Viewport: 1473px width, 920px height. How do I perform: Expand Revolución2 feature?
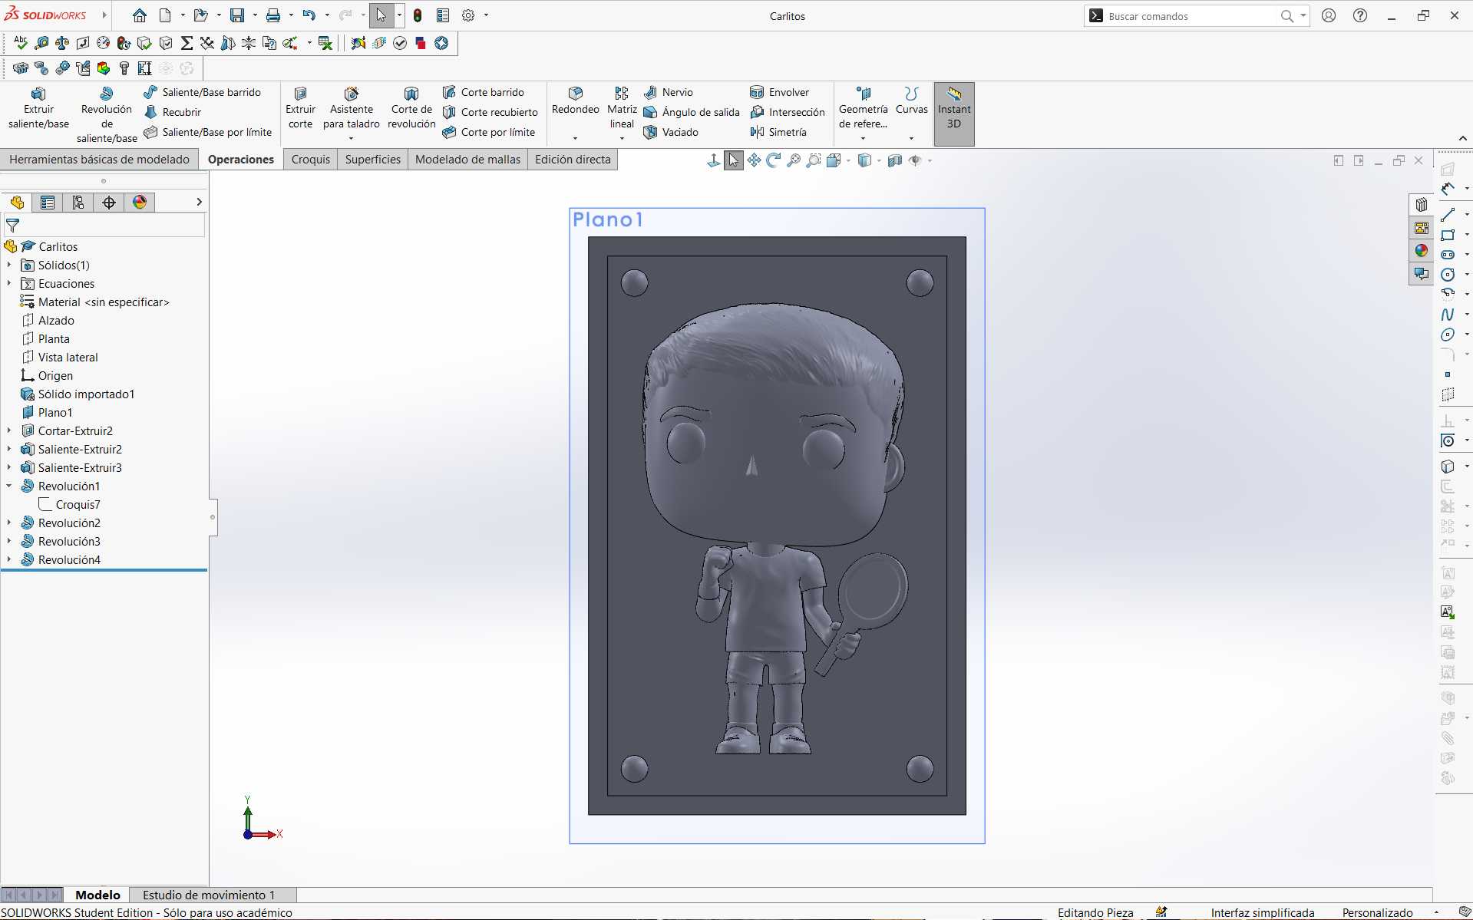point(9,523)
